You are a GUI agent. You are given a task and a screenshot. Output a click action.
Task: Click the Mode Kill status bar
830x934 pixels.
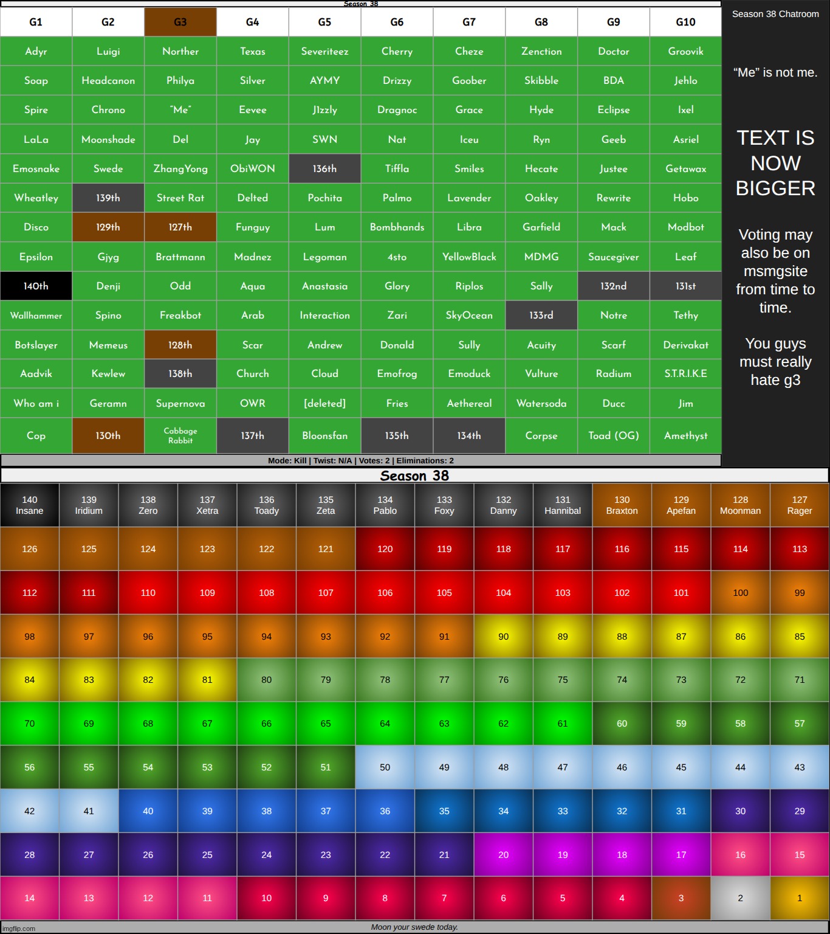click(x=361, y=460)
